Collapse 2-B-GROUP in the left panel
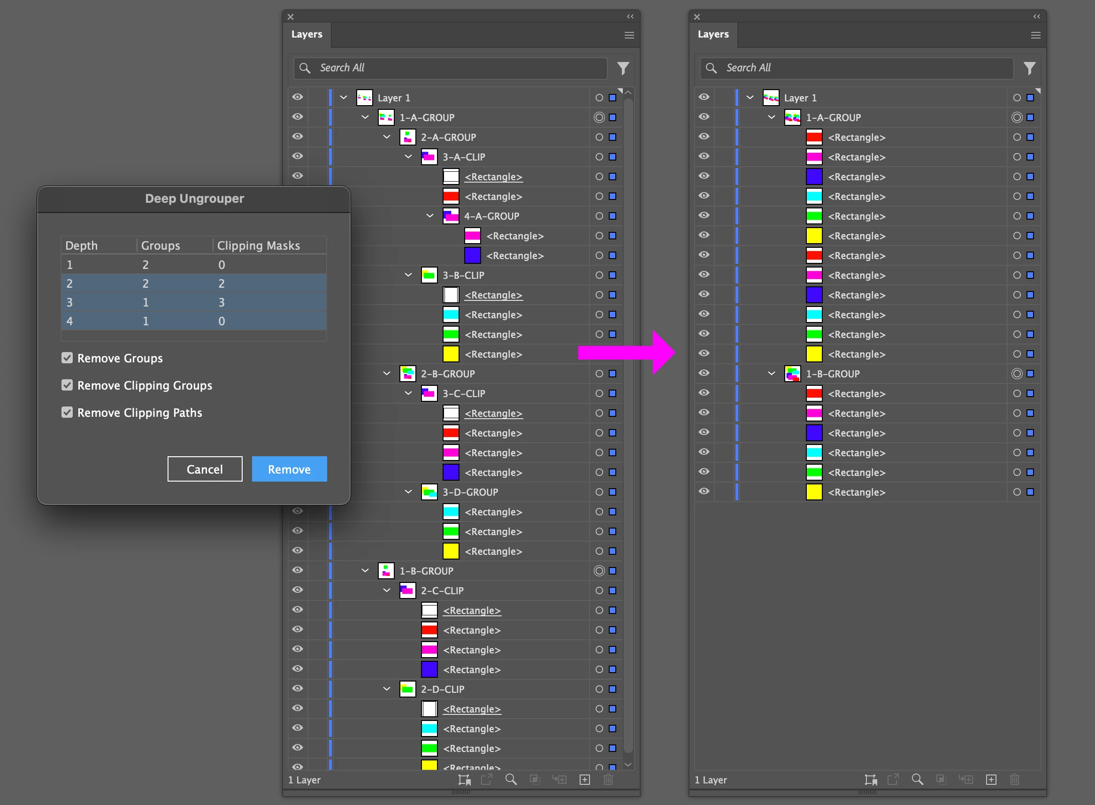The width and height of the screenshot is (1095, 805). point(387,374)
